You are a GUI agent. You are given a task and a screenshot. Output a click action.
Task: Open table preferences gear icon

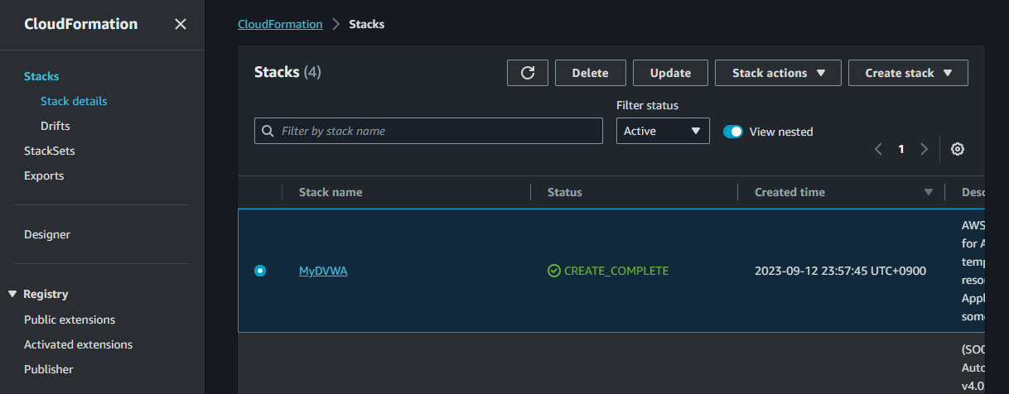(x=958, y=149)
